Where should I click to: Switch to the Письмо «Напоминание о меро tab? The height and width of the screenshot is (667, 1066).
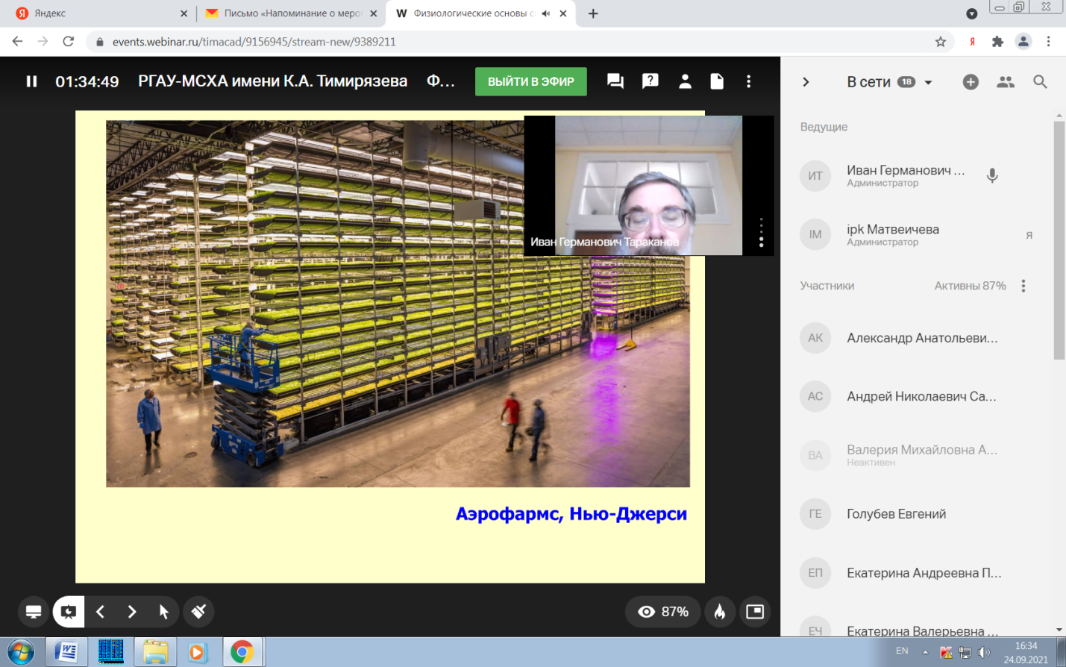[293, 13]
